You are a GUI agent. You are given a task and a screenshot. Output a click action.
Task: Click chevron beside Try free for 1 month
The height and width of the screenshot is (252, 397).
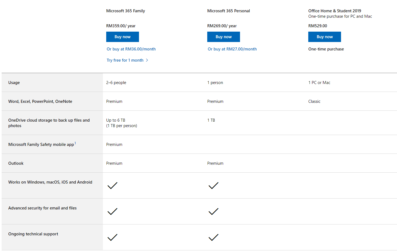(147, 60)
